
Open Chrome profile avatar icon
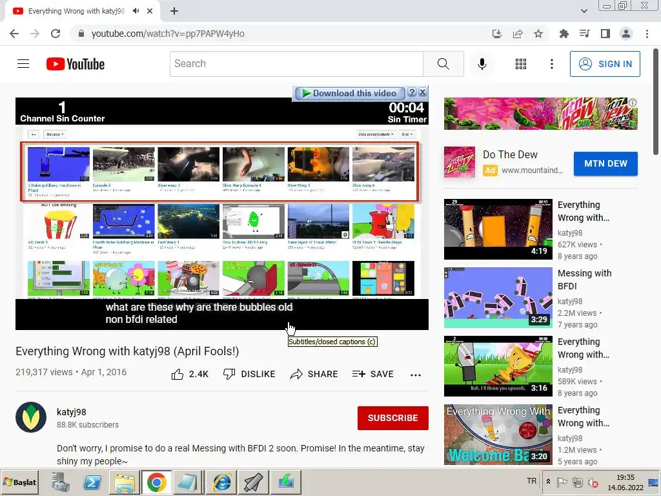(625, 34)
